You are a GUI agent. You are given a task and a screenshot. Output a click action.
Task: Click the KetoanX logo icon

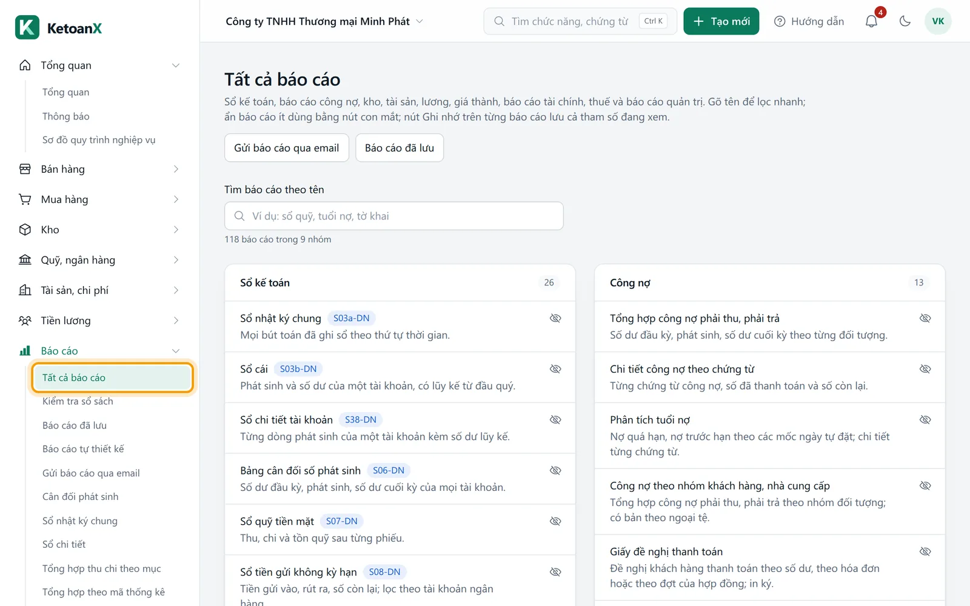pyautogui.click(x=27, y=27)
